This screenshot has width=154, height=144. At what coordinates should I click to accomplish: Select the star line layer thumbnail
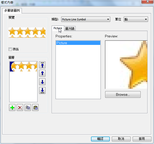23,67
